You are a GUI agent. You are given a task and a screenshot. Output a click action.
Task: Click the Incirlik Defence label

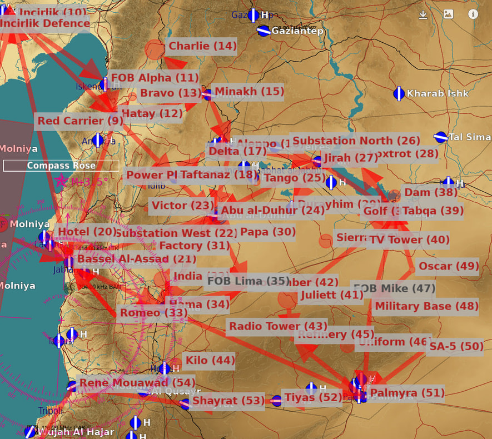[44, 23]
